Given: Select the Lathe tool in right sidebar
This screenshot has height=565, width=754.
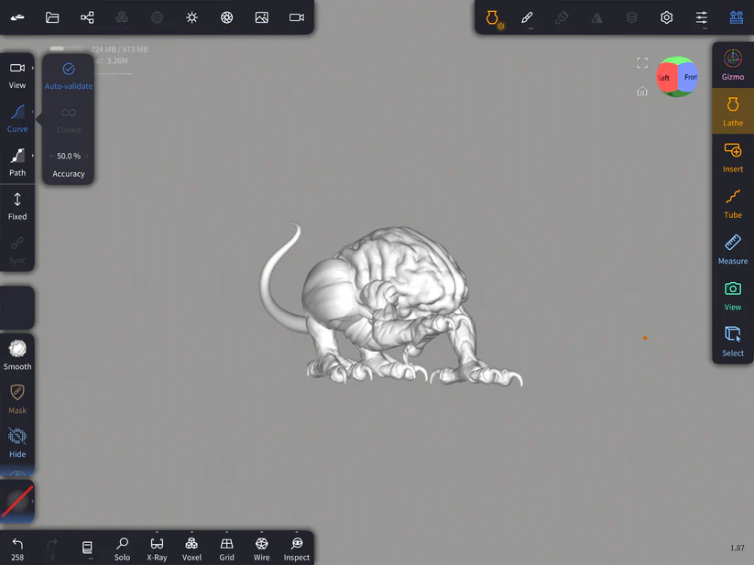Looking at the screenshot, I should 733,112.
